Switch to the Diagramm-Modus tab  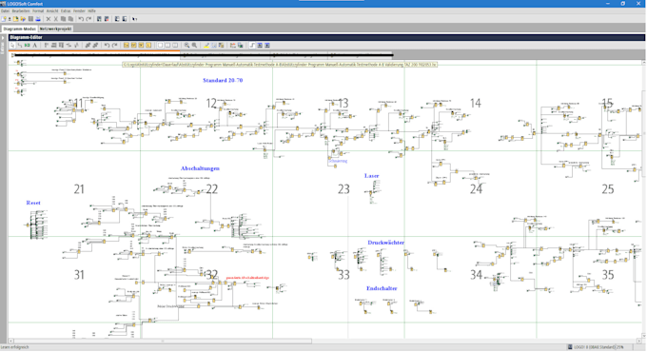[19, 29]
